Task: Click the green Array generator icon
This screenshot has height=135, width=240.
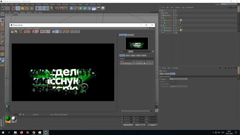Action: [x=85, y=8]
